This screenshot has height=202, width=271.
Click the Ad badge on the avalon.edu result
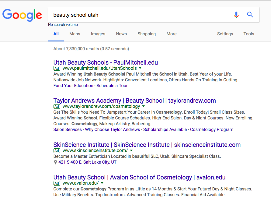(x=57, y=183)
